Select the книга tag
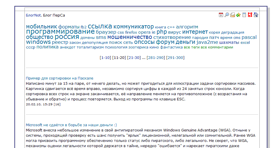This screenshot has width=276, height=148. tap(161, 27)
